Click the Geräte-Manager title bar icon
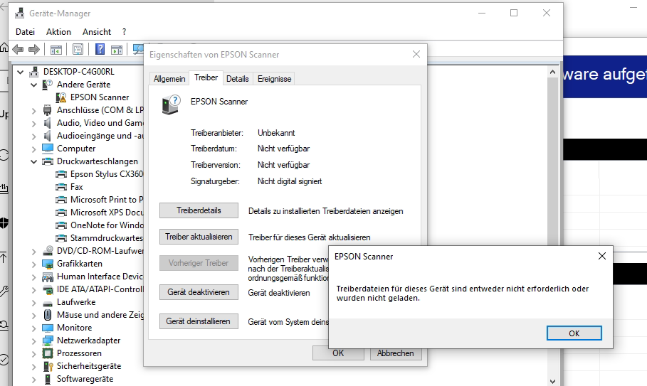This screenshot has height=386, width=647. (19, 14)
